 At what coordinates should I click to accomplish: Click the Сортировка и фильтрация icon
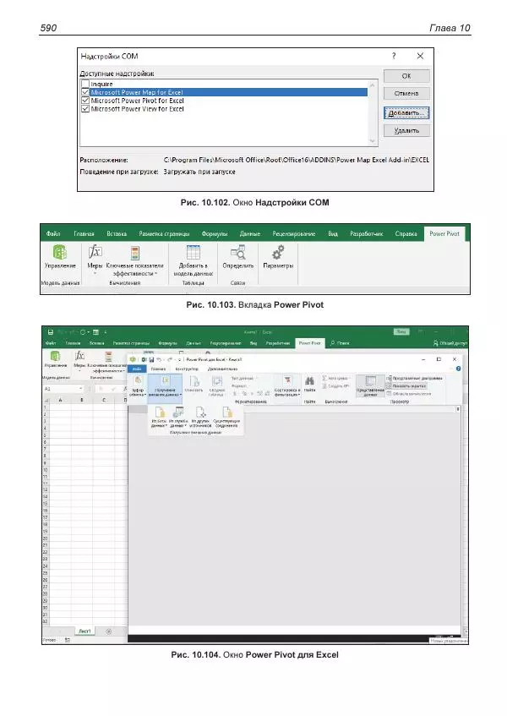pyautogui.click(x=287, y=381)
